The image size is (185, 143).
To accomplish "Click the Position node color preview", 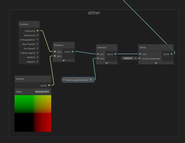I will (33, 113).
